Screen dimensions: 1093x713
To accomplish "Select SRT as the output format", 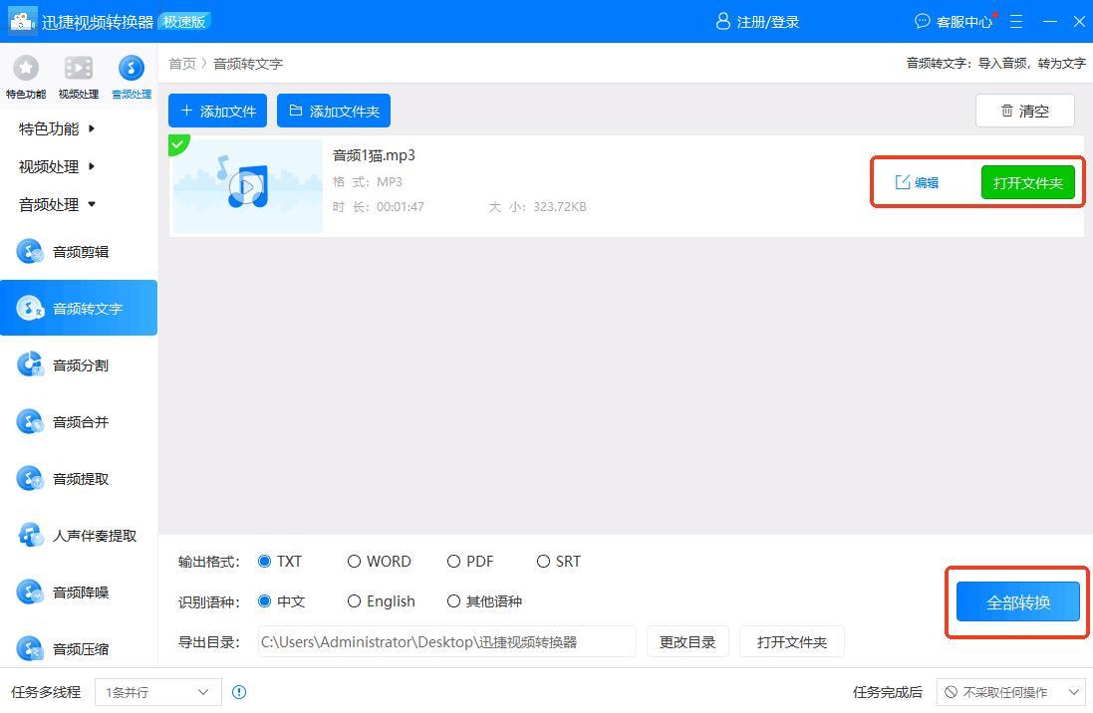I will [544, 562].
